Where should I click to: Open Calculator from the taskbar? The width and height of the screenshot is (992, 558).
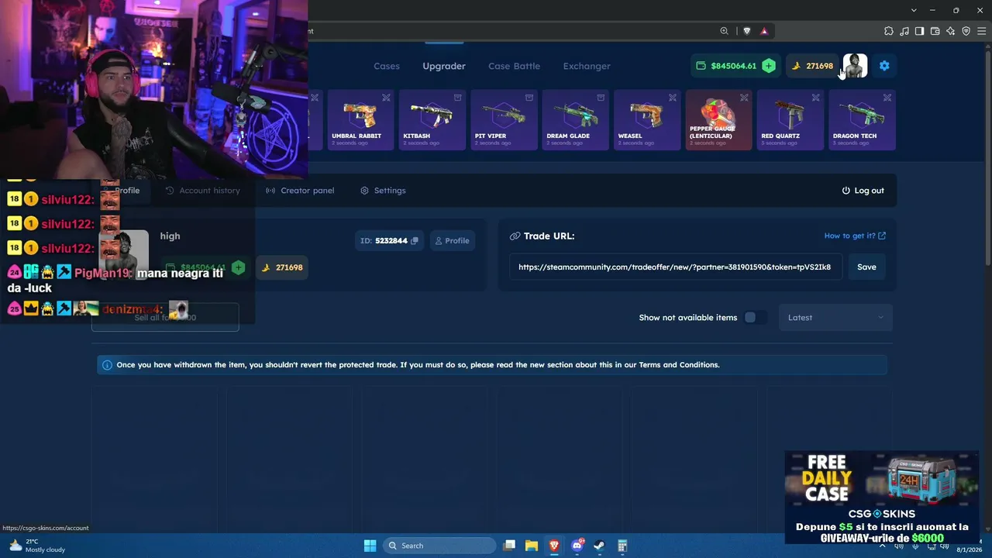[x=622, y=546]
